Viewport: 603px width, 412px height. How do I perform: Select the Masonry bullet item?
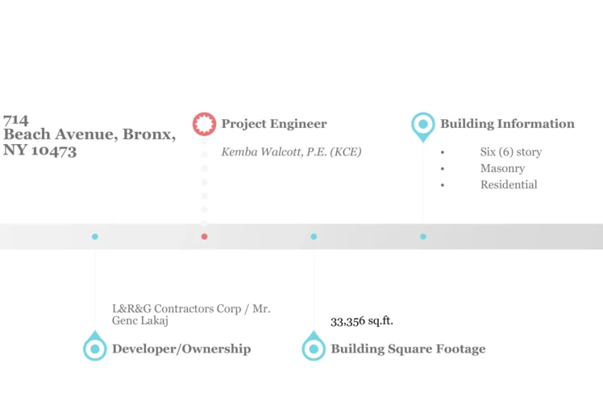click(x=502, y=168)
